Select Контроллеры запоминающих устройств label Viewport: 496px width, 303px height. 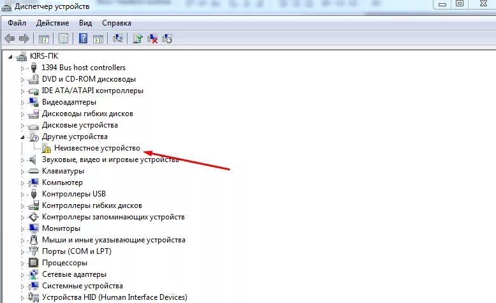click(x=113, y=217)
